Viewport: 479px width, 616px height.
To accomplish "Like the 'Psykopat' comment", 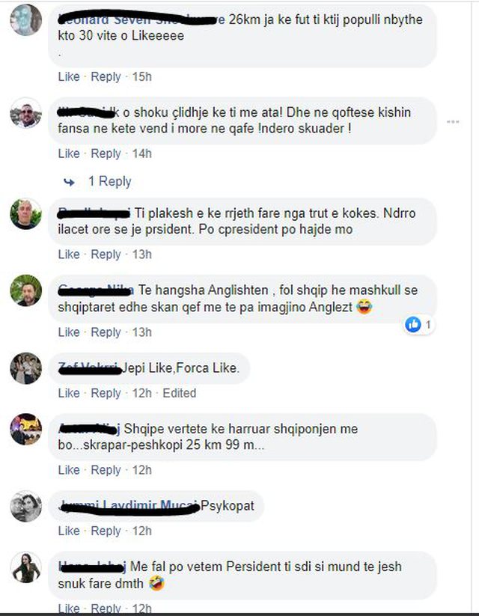I will pyautogui.click(x=69, y=531).
